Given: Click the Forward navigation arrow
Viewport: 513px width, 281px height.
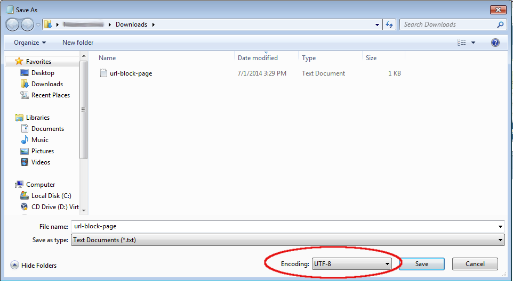Looking at the screenshot, I should (27, 24).
